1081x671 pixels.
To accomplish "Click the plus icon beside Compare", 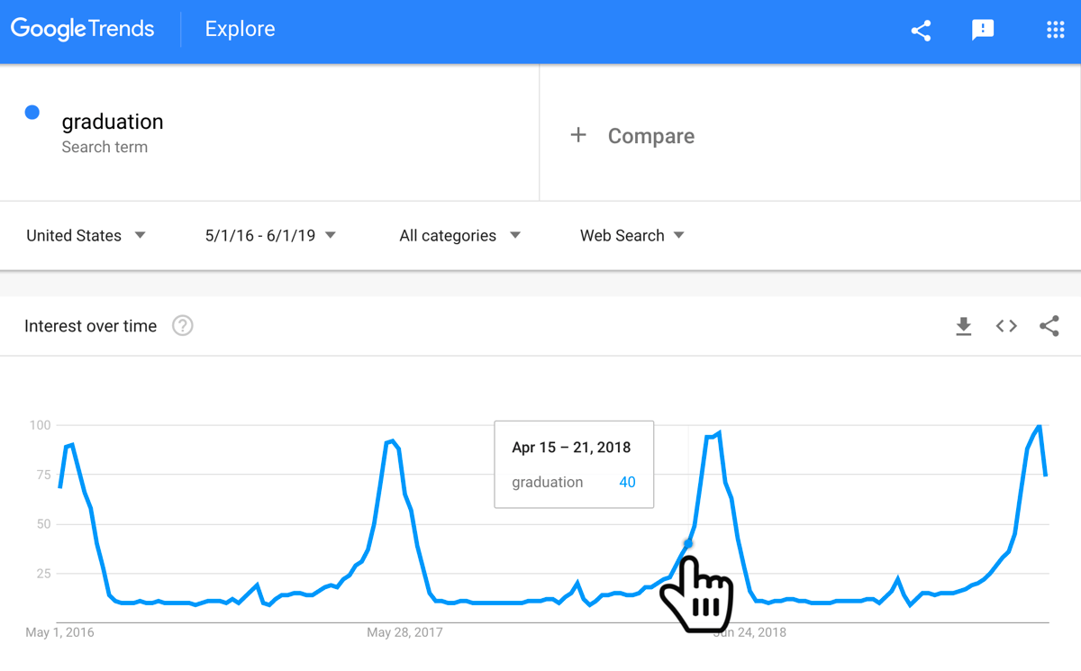I will tap(578, 135).
